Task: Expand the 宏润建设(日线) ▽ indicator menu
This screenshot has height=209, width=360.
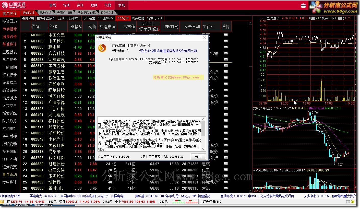Action: [x=275, y=108]
